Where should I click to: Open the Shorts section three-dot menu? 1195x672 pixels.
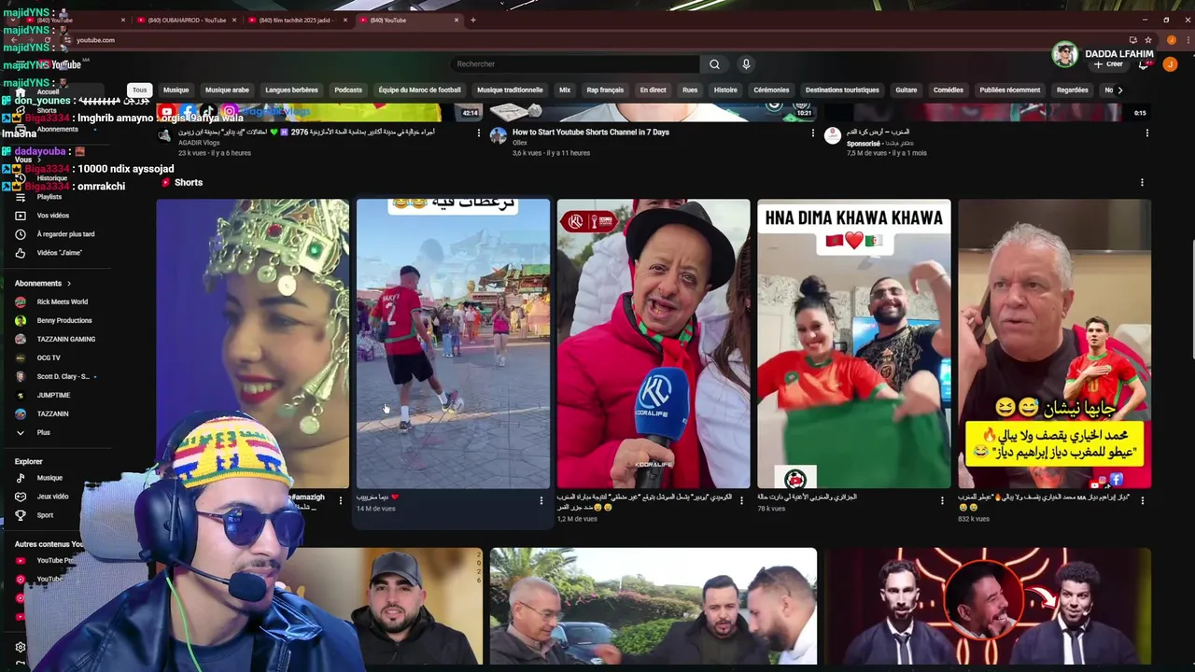click(x=1142, y=183)
